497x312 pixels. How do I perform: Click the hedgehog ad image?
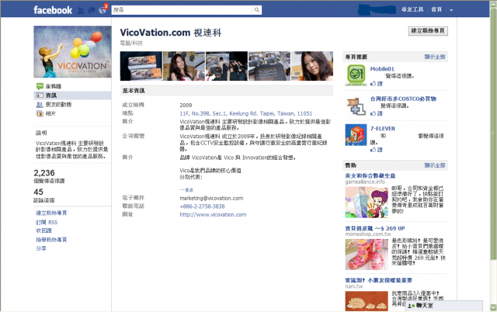pyautogui.click(x=367, y=301)
